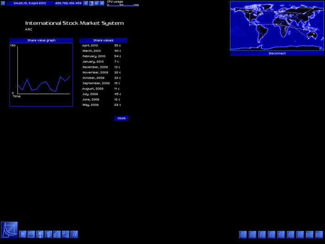Close the ARC share values screen
Image resolution: width=325 pixels, height=244 pixels.
(x=121, y=118)
